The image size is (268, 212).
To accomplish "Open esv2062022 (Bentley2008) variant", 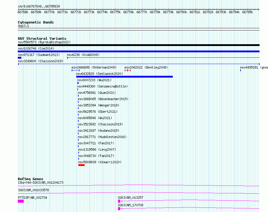I will pos(146,67).
